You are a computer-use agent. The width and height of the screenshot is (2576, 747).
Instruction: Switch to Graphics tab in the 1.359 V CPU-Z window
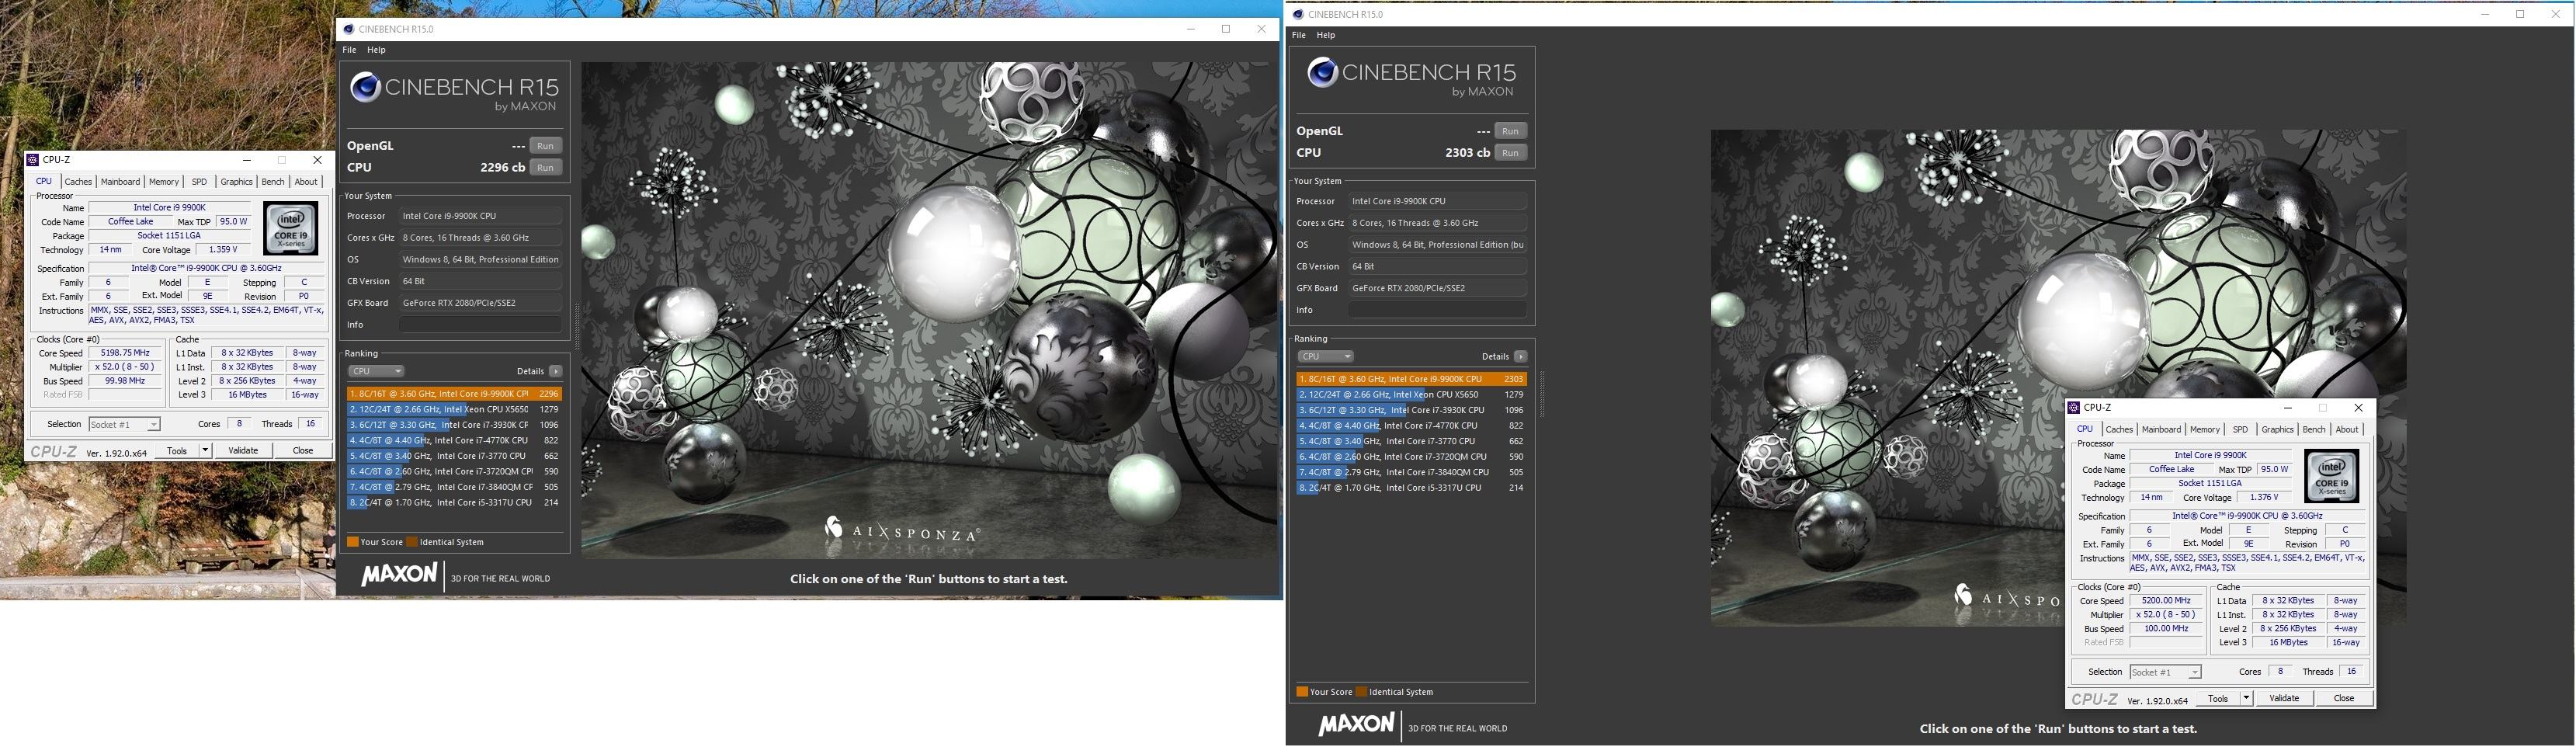click(236, 182)
